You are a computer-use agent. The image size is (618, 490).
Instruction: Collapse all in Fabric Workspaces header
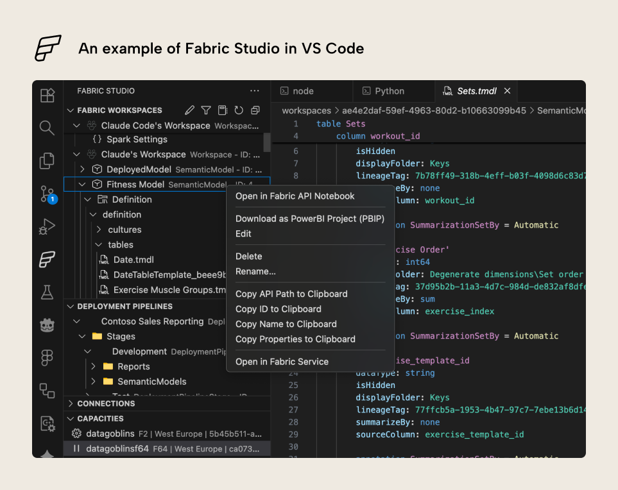[x=255, y=110]
